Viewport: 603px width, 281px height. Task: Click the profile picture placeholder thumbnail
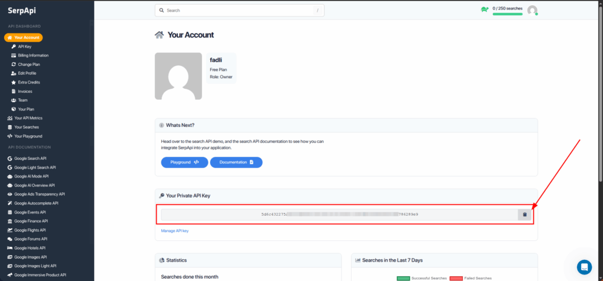[178, 76]
